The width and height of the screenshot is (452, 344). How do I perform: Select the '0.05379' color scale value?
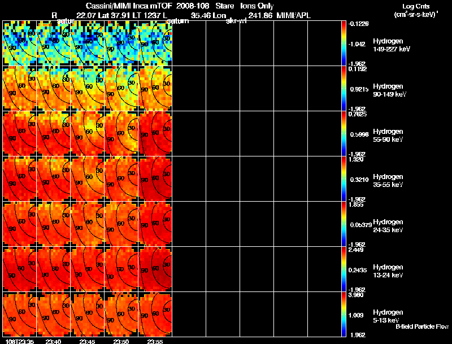pyautogui.click(x=361, y=225)
